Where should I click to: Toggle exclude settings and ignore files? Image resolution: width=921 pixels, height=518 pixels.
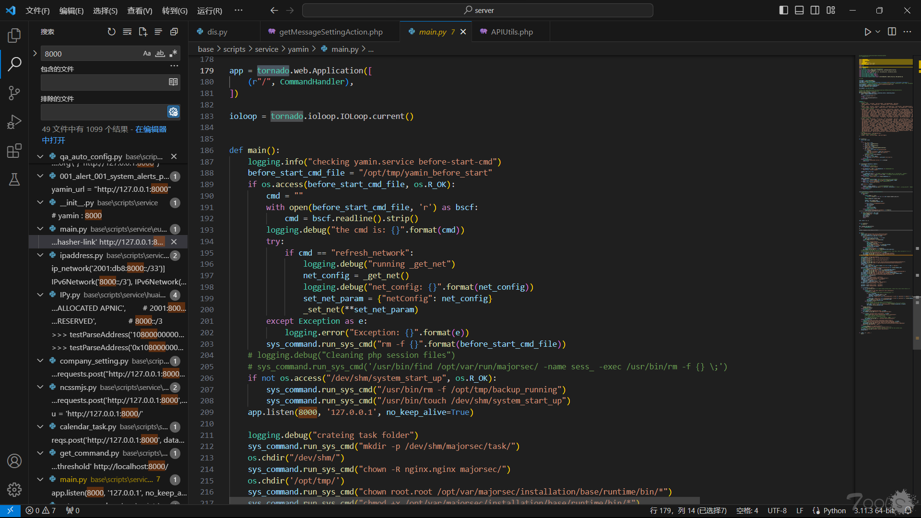coord(173,112)
